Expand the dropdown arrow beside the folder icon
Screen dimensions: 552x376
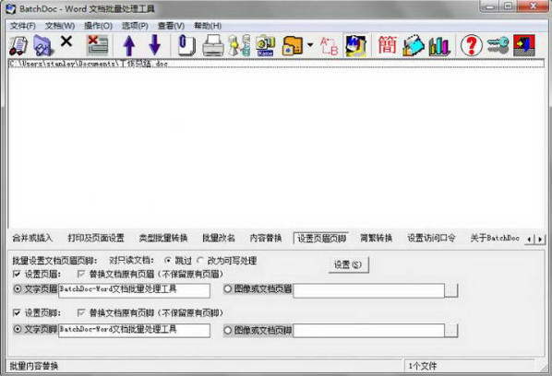[x=310, y=45]
